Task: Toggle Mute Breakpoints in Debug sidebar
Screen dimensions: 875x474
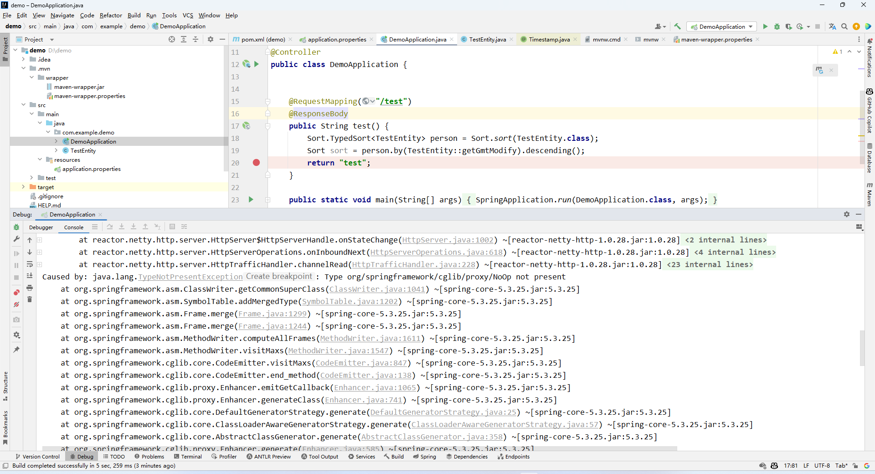Action: (16, 304)
